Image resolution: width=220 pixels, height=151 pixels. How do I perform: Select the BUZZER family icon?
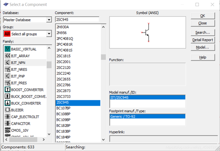(7, 110)
